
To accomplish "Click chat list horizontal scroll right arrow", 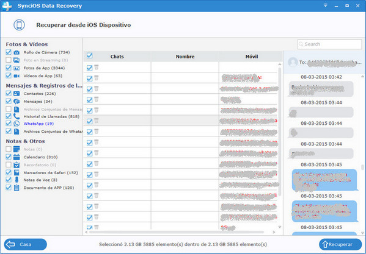I will 274,232.
